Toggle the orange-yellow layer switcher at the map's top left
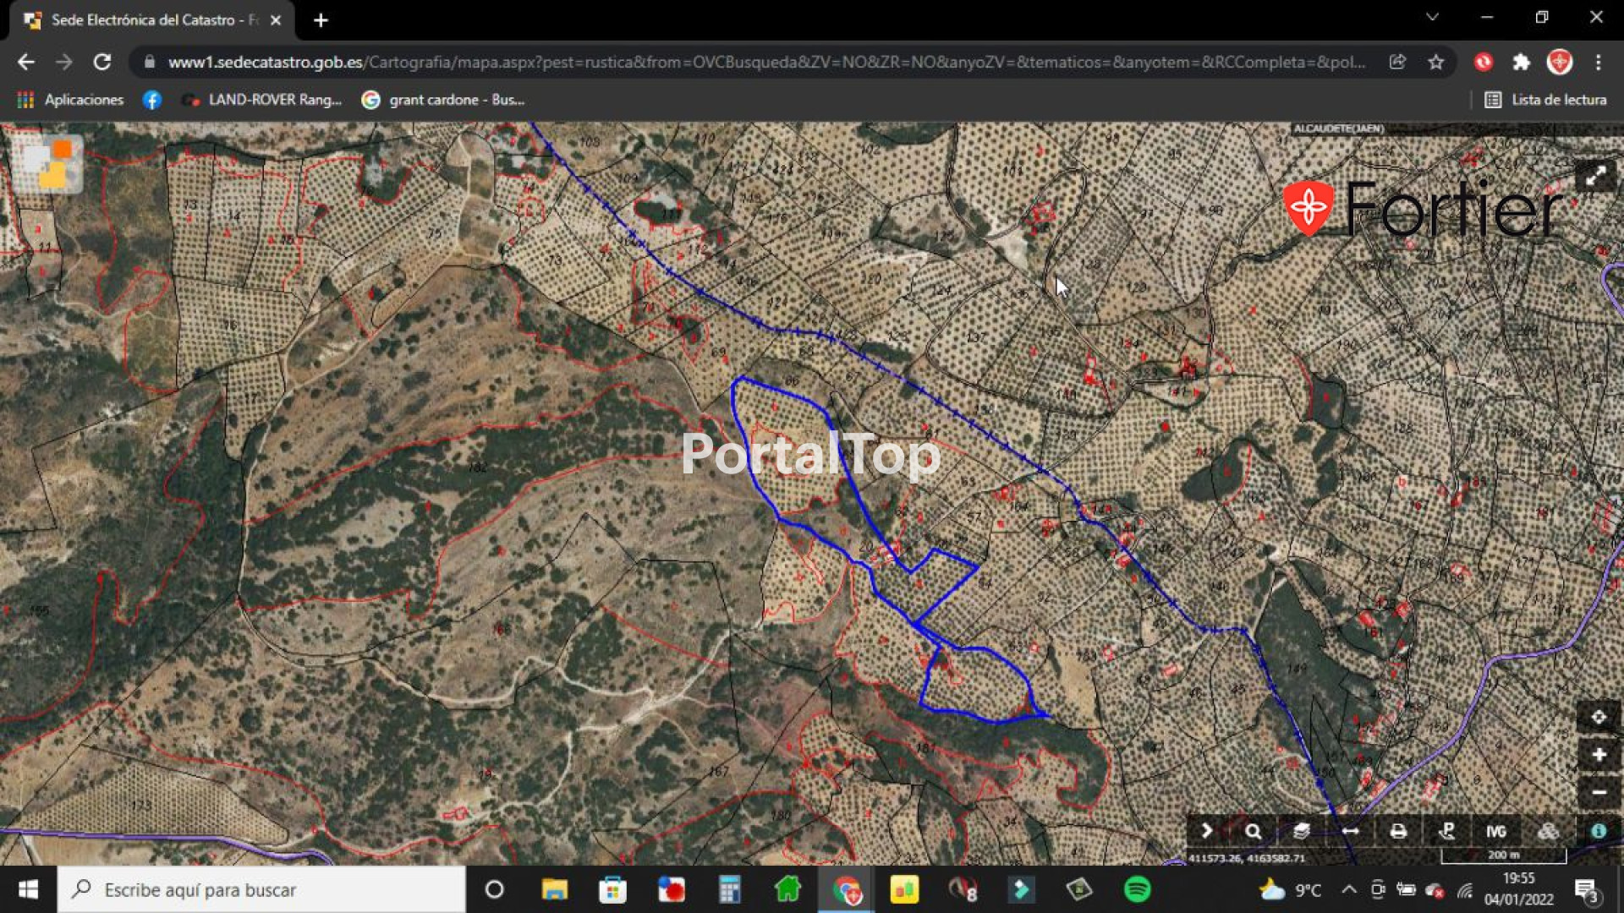The image size is (1624, 913). [x=49, y=163]
